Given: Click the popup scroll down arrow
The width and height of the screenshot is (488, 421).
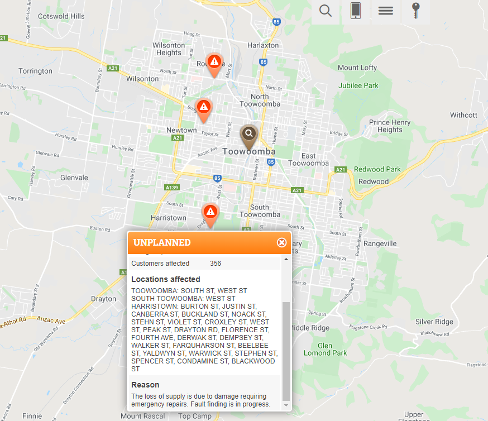Looking at the screenshot, I should click(x=286, y=405).
